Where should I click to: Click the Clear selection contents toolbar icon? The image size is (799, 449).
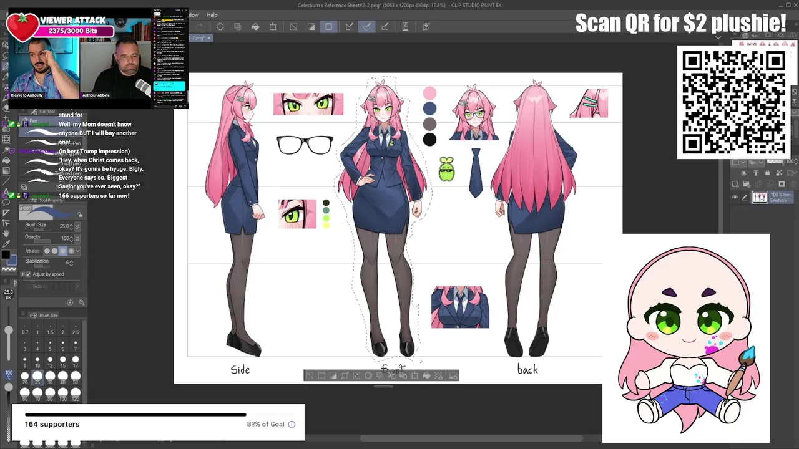click(220, 27)
